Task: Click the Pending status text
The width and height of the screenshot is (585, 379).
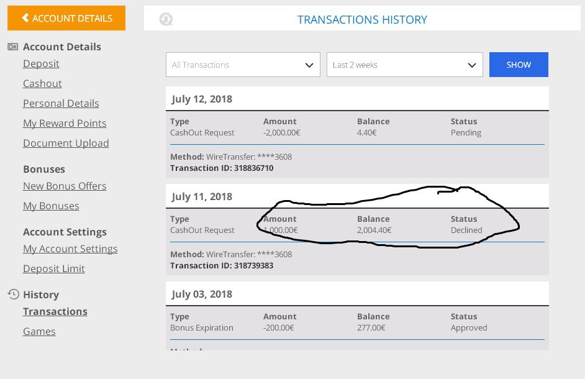Action: coord(466,133)
